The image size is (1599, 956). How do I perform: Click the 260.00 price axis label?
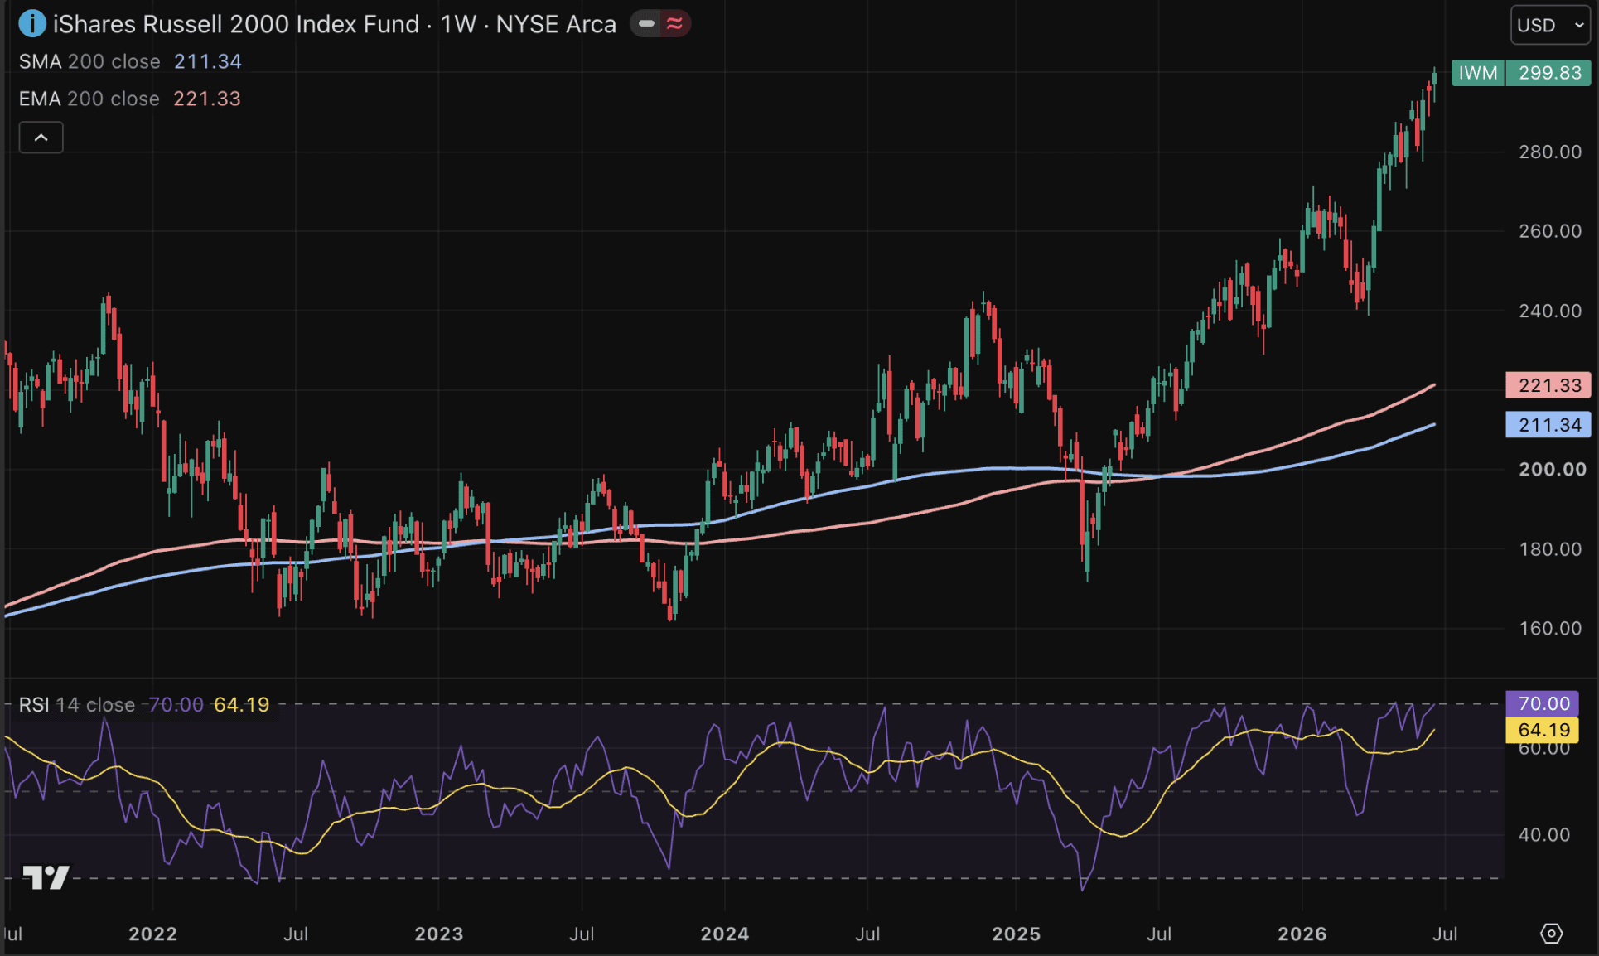pyautogui.click(x=1550, y=231)
